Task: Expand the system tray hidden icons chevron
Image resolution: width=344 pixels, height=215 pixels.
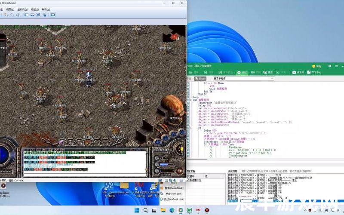Action: [x=305, y=210]
